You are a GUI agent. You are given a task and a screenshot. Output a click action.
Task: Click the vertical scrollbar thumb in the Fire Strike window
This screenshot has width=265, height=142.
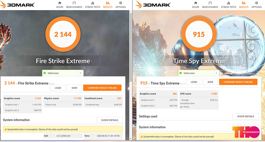pos(131,47)
